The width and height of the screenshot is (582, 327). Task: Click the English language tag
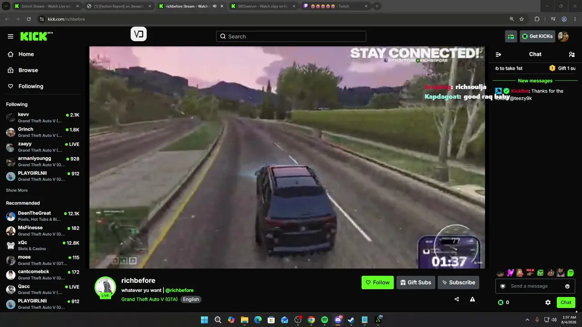[191, 299]
